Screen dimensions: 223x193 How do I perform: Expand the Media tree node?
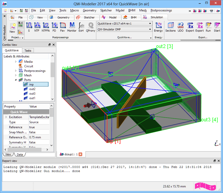tap(16, 62)
